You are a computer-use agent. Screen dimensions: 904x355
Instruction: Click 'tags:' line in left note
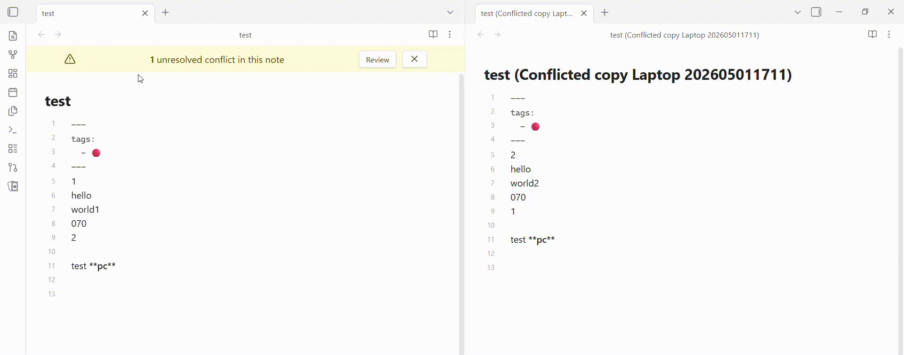(83, 139)
